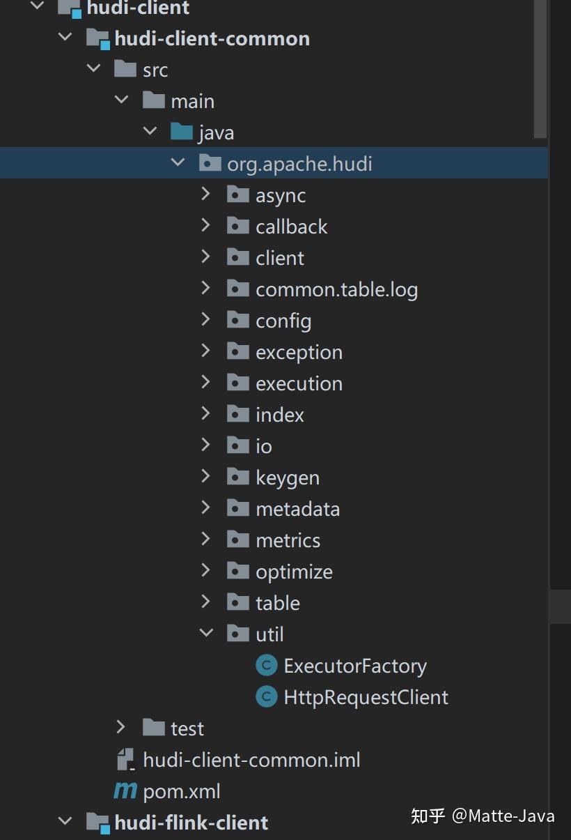Image resolution: width=571 pixels, height=840 pixels.
Task: Collapse the util package
Action: tap(206, 634)
